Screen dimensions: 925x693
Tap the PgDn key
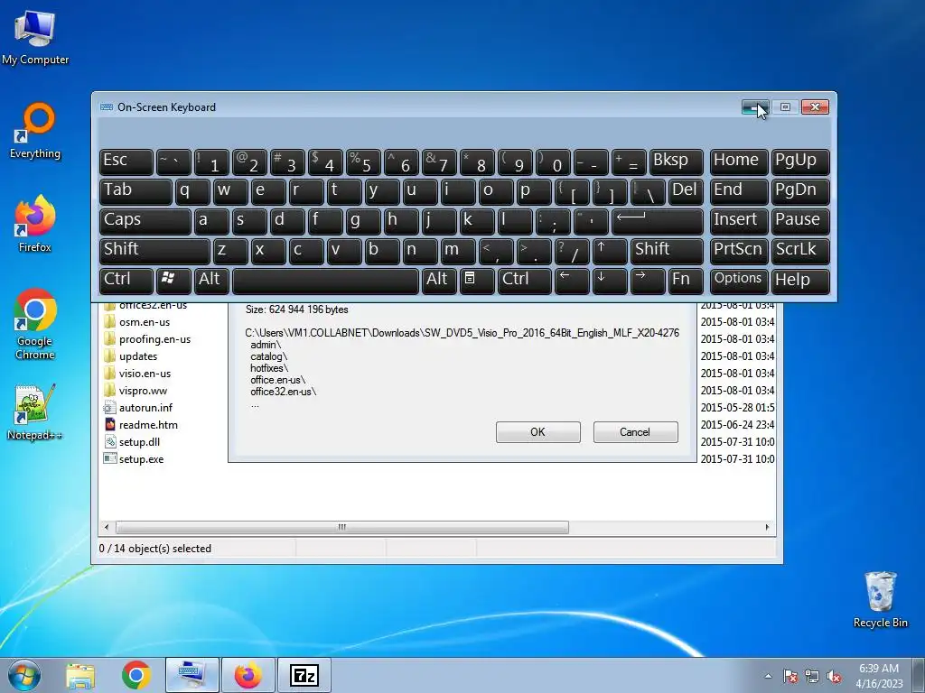coord(800,192)
